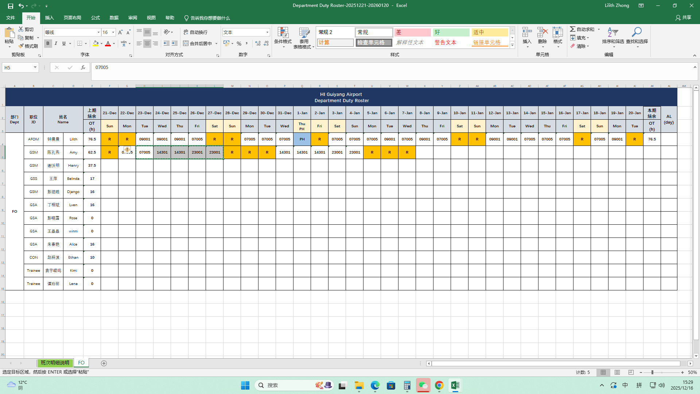This screenshot has height=394, width=700.
Task: Click the AutoSum sigma icon
Action: (x=573, y=29)
